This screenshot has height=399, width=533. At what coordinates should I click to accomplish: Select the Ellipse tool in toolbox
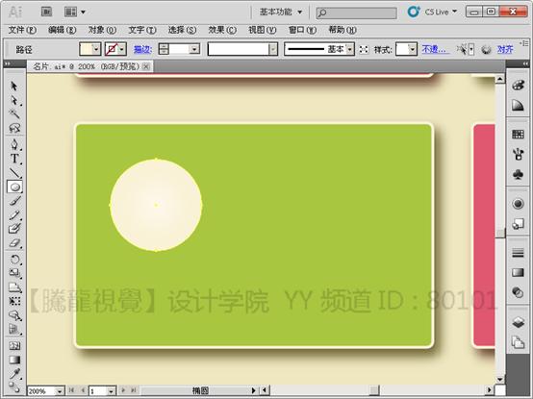14,187
